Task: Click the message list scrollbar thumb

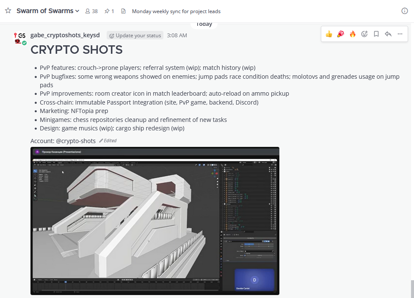Action: (412, 289)
